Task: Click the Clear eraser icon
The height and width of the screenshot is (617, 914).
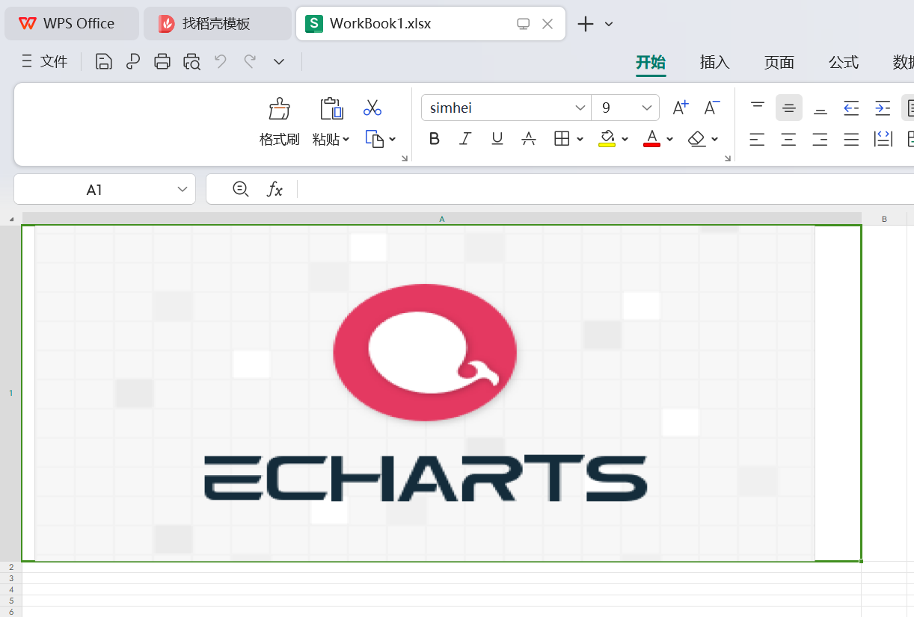Action: (697, 138)
